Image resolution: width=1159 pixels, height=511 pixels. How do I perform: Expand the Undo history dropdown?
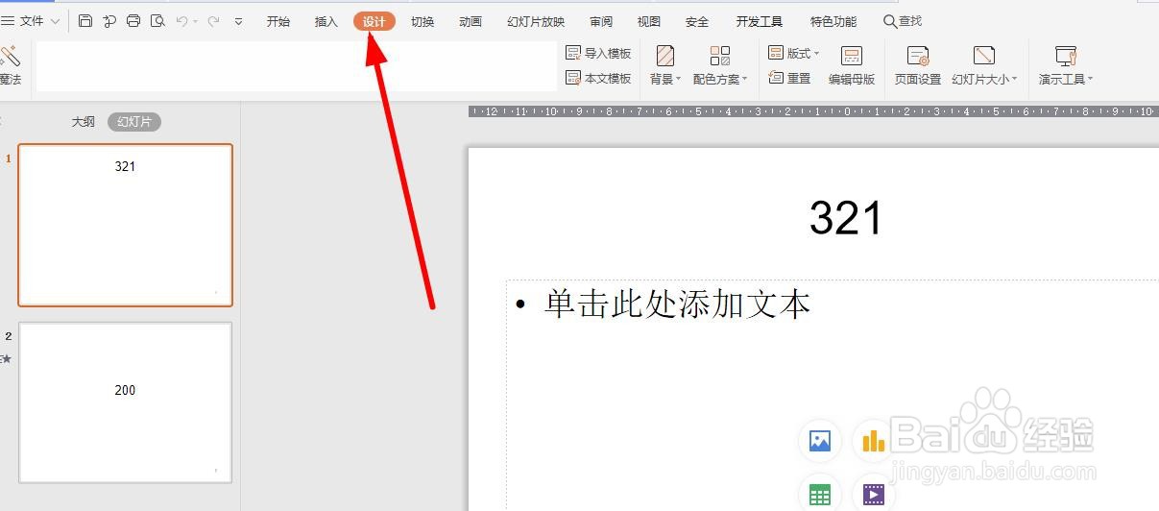coord(196,21)
